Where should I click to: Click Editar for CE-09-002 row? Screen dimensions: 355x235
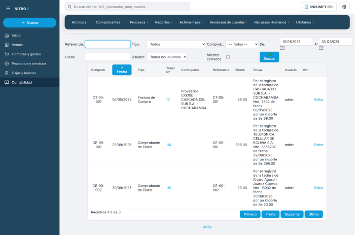click(318, 188)
